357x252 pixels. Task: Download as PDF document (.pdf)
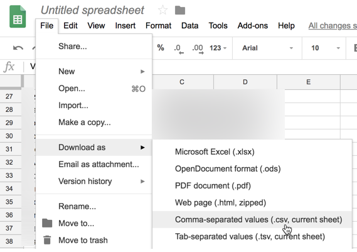(252, 185)
